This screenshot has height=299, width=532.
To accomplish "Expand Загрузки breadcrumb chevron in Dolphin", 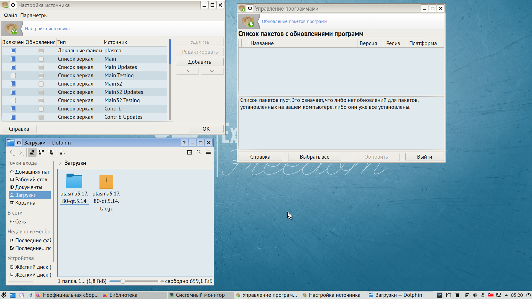I will point(60,163).
